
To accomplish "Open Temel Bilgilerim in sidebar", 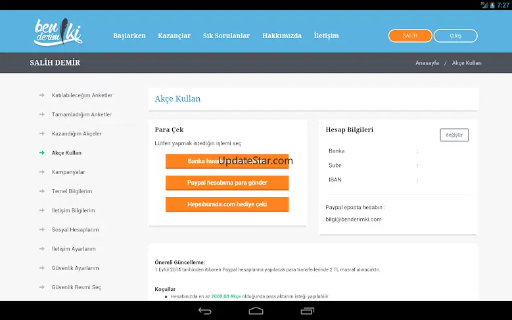I will tap(72, 191).
